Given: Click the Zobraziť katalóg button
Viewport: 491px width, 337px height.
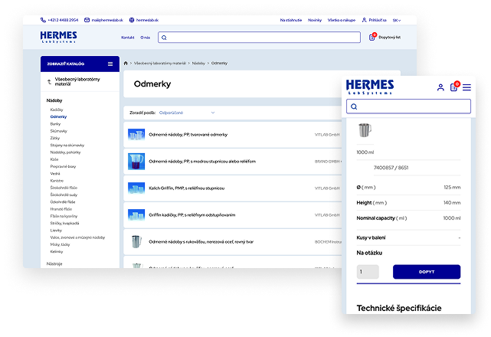Looking at the screenshot, I should (x=80, y=64).
